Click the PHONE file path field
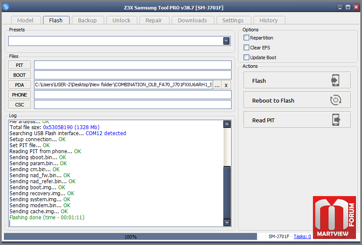The width and height of the screenshot is (362, 245). [133, 95]
